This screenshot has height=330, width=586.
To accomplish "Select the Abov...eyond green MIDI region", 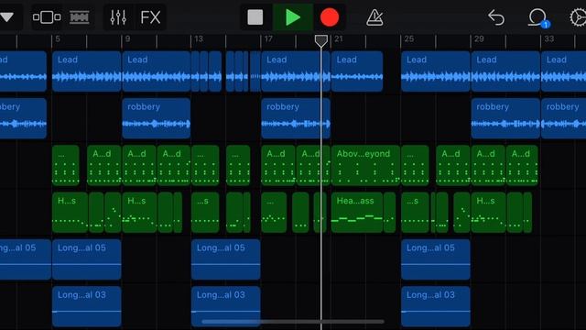I will pos(365,165).
